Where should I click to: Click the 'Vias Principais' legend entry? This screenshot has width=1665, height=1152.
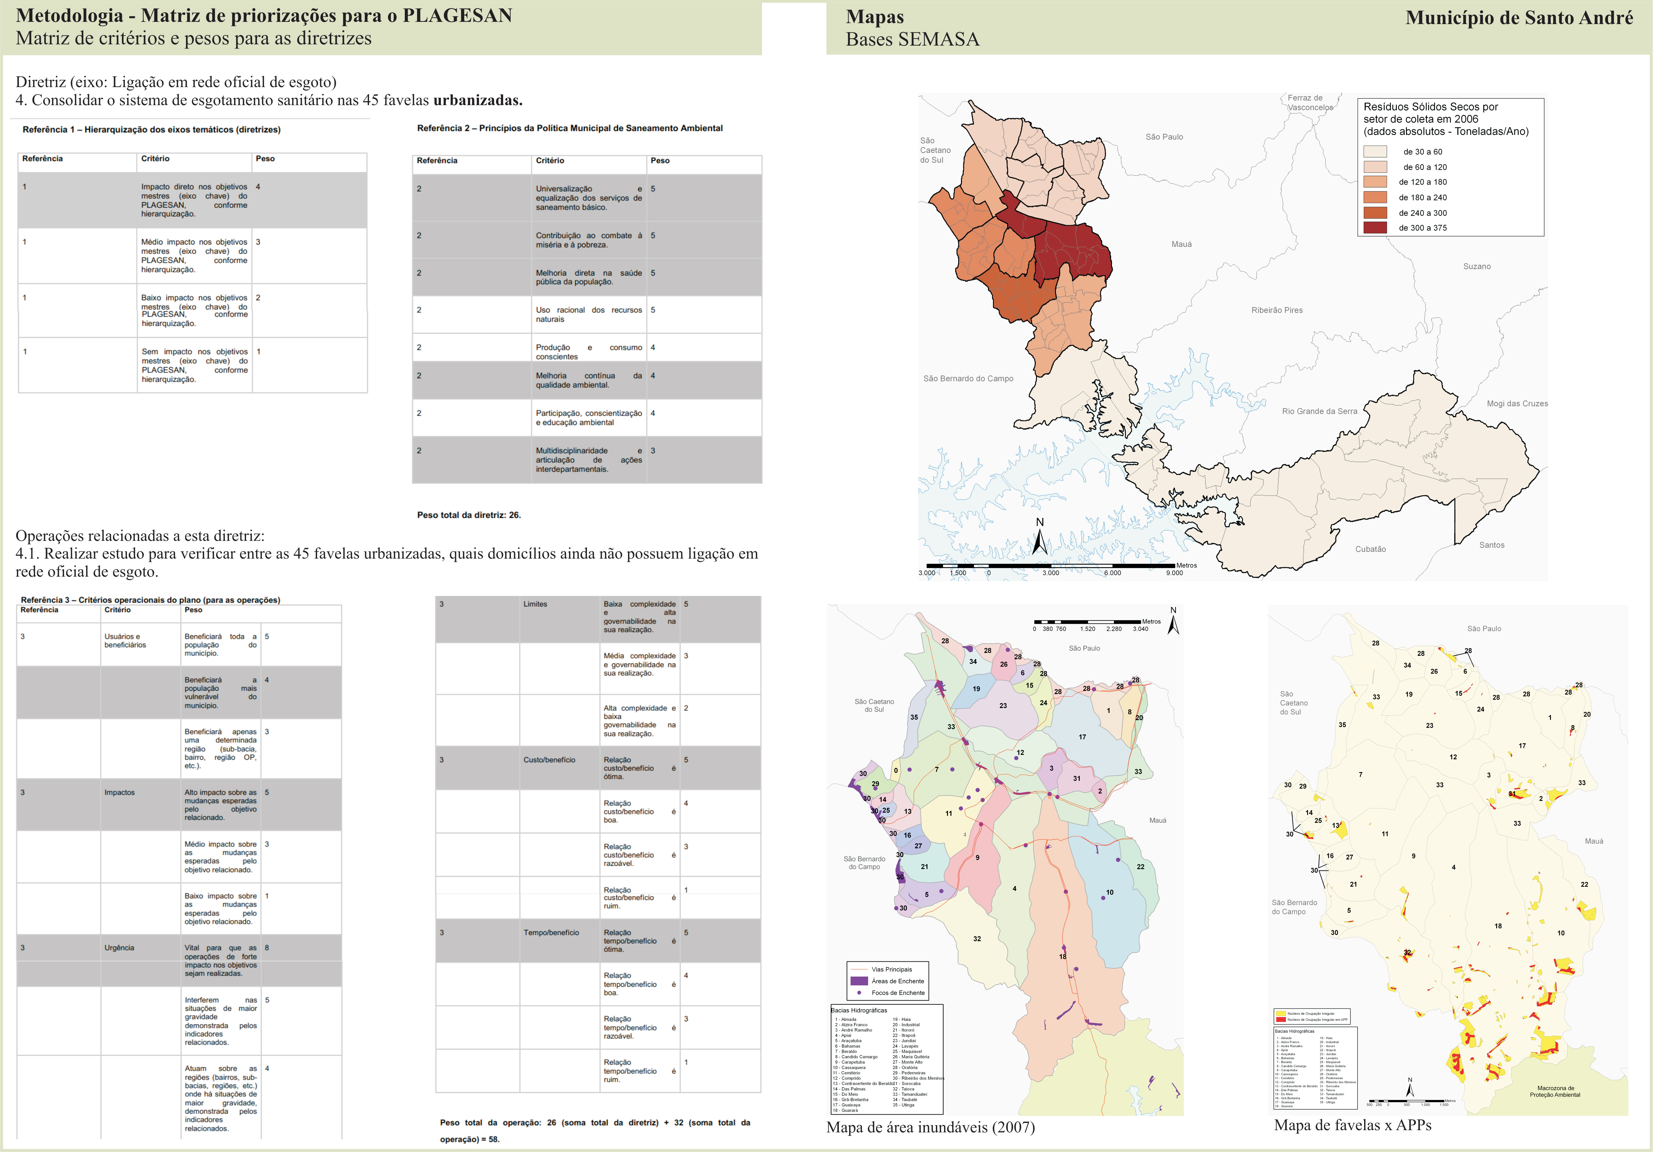point(882,969)
